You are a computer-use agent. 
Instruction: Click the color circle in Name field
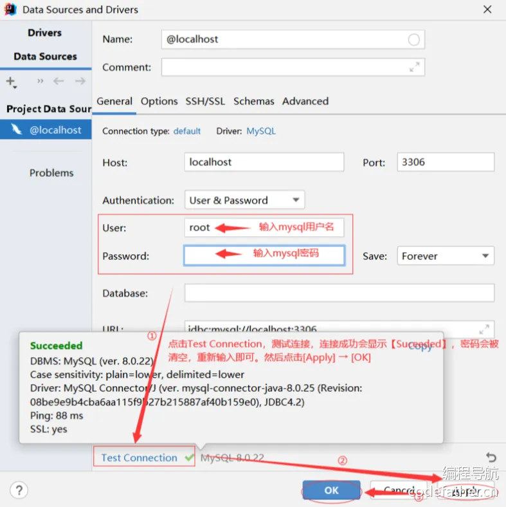pos(413,40)
